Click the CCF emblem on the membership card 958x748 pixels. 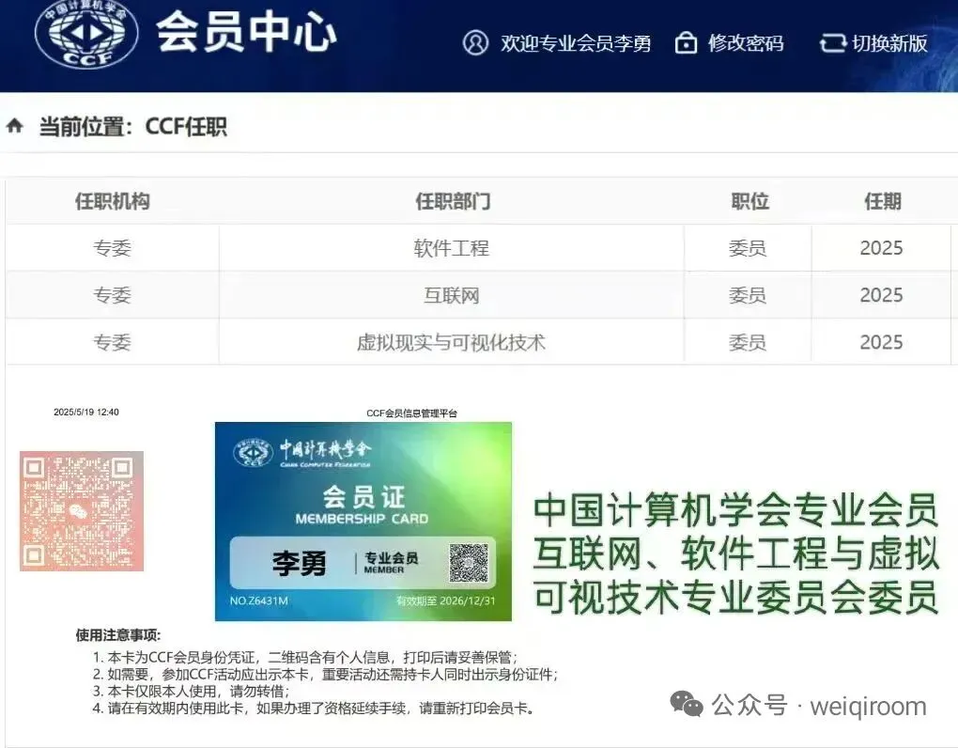[253, 453]
